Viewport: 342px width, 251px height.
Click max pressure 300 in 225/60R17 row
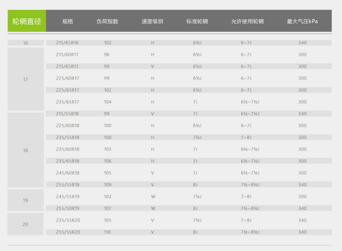(x=302, y=78)
